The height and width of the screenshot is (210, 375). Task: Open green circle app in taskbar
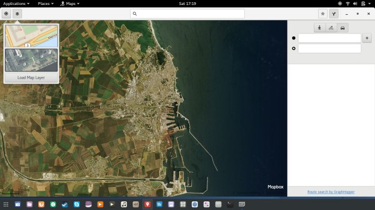tap(53, 205)
